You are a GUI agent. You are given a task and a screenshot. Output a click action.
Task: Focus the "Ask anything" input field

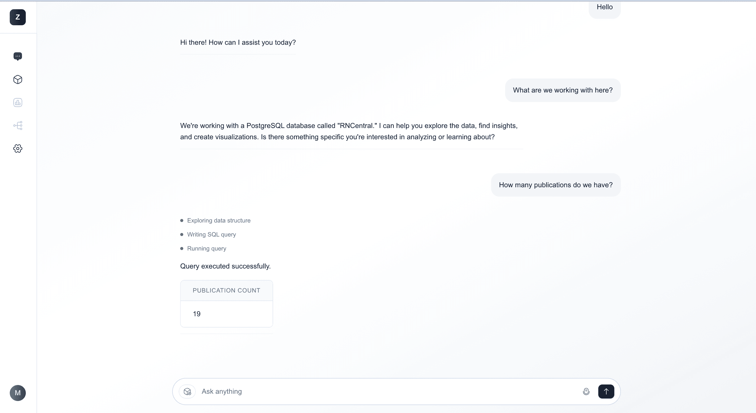tap(382, 391)
